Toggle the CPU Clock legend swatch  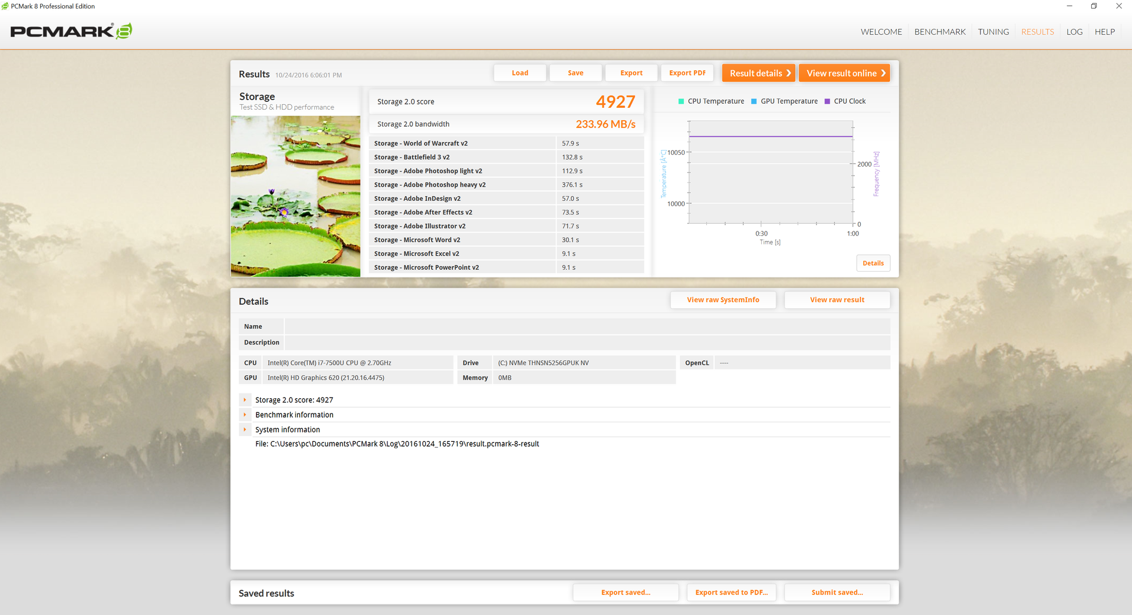(827, 101)
